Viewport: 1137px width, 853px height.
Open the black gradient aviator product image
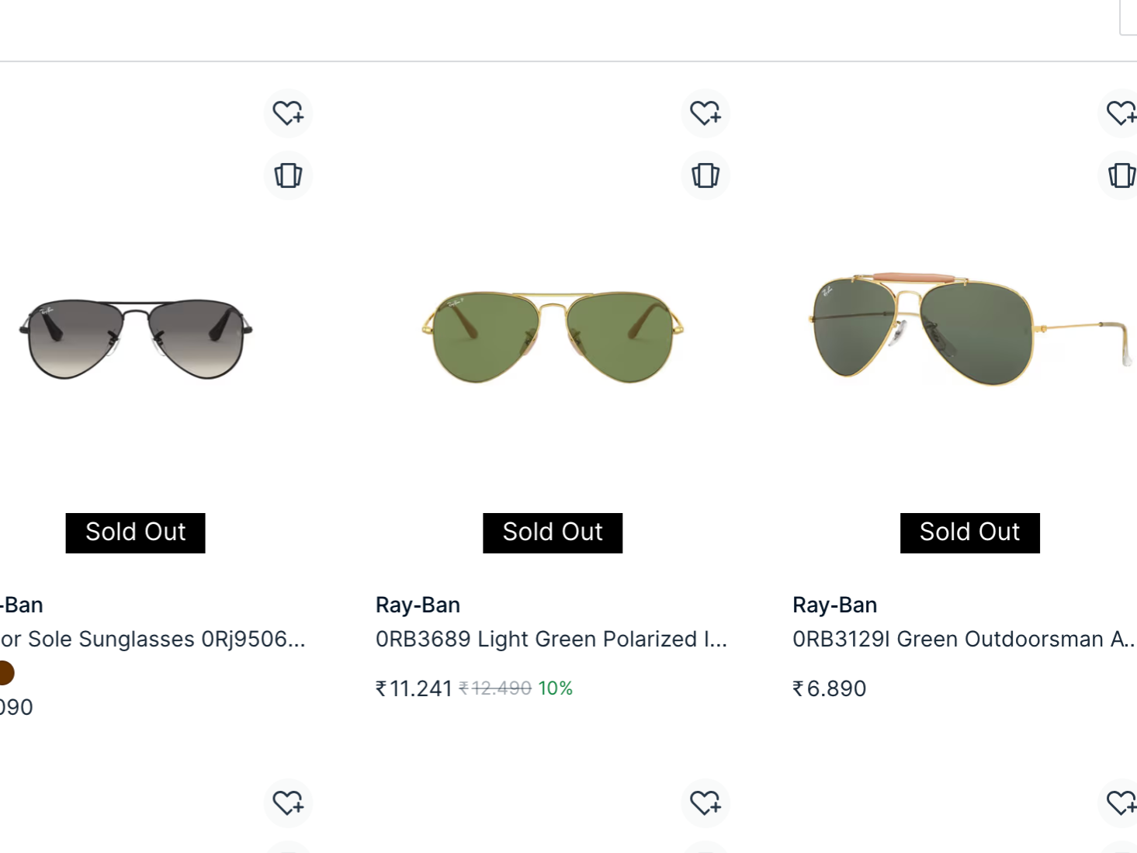136,339
